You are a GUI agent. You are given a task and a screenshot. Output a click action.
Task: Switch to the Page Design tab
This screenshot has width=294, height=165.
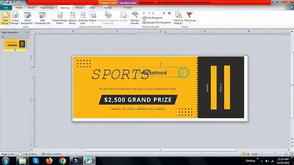coord(47,8)
